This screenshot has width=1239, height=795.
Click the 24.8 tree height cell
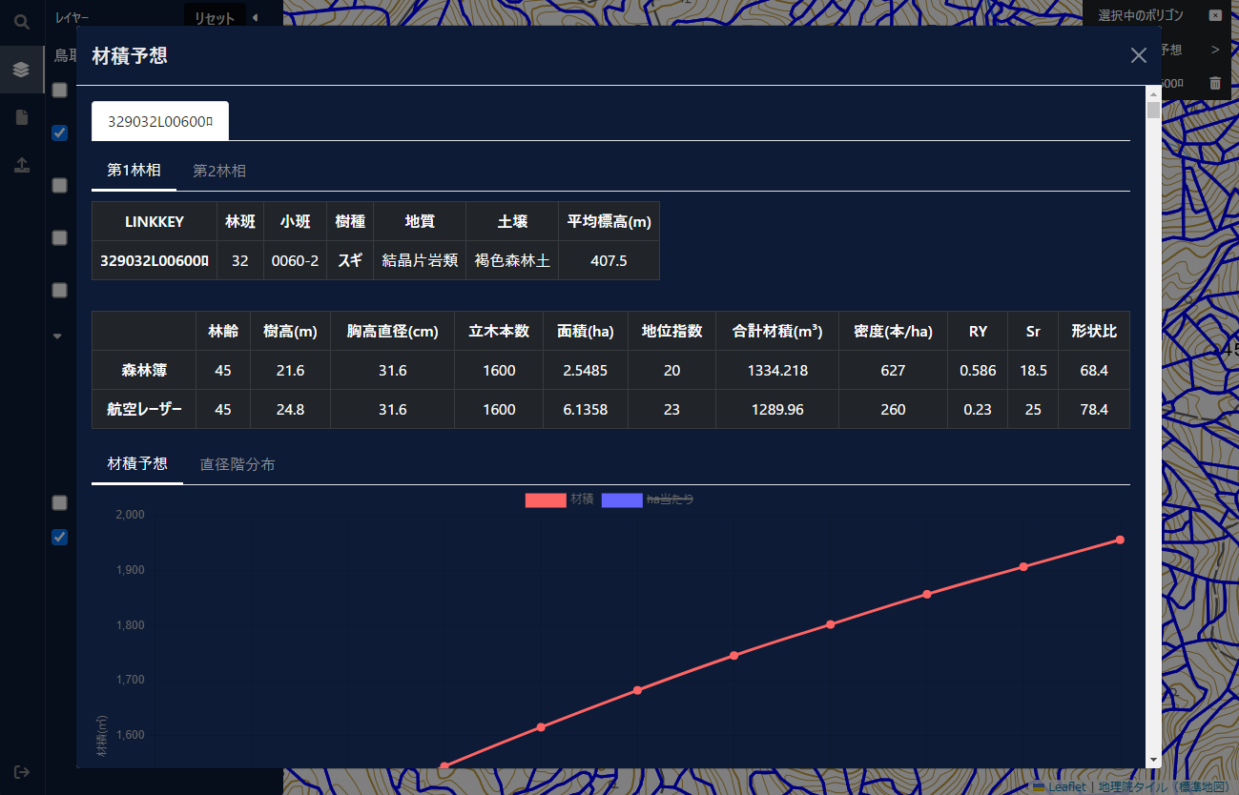tap(290, 409)
